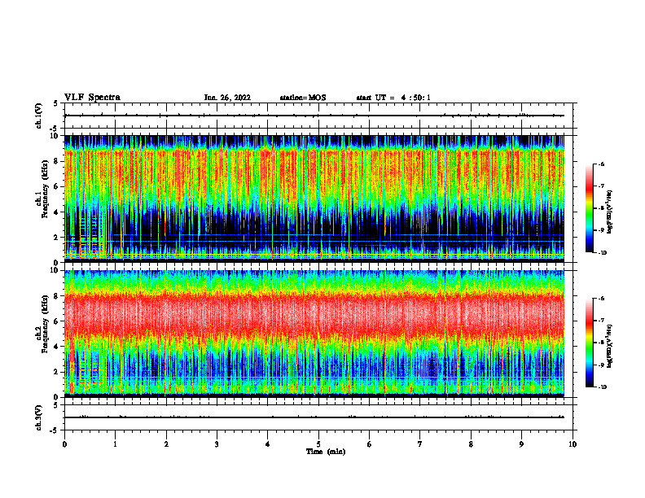Click the "ch.1(V)" waveform axis label
Viewport: 645px width, 498px height.
point(38,116)
